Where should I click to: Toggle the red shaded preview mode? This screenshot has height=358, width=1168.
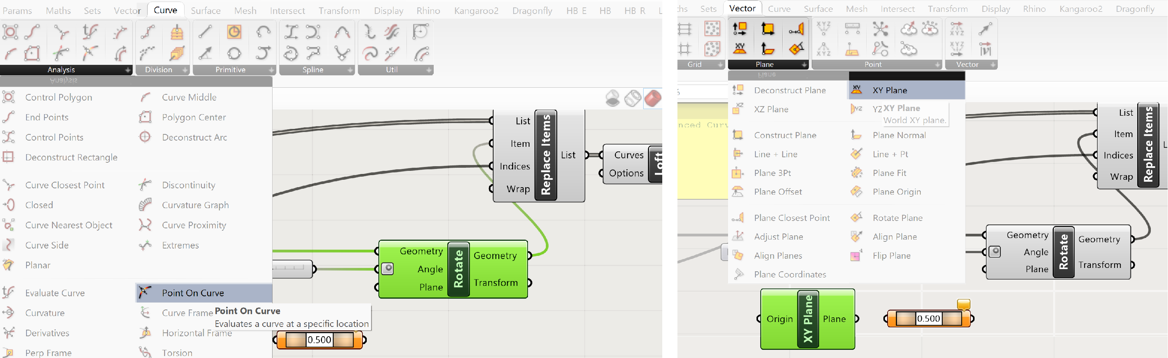click(x=652, y=98)
